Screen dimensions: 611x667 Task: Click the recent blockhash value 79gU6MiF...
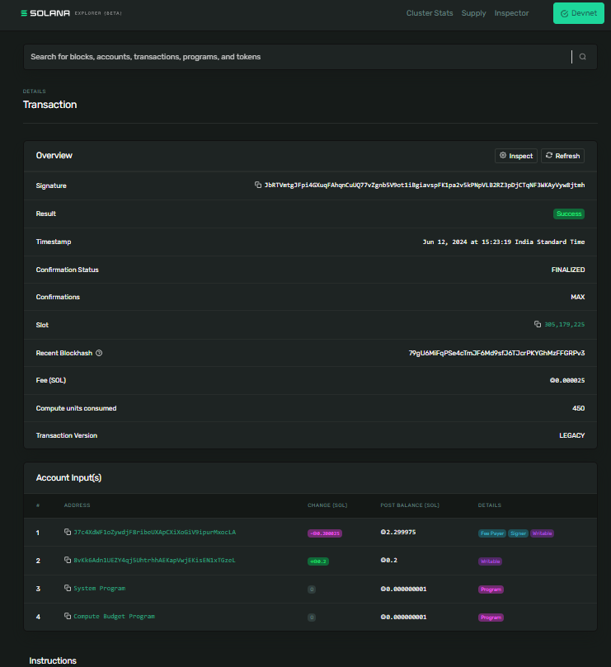[496, 353]
